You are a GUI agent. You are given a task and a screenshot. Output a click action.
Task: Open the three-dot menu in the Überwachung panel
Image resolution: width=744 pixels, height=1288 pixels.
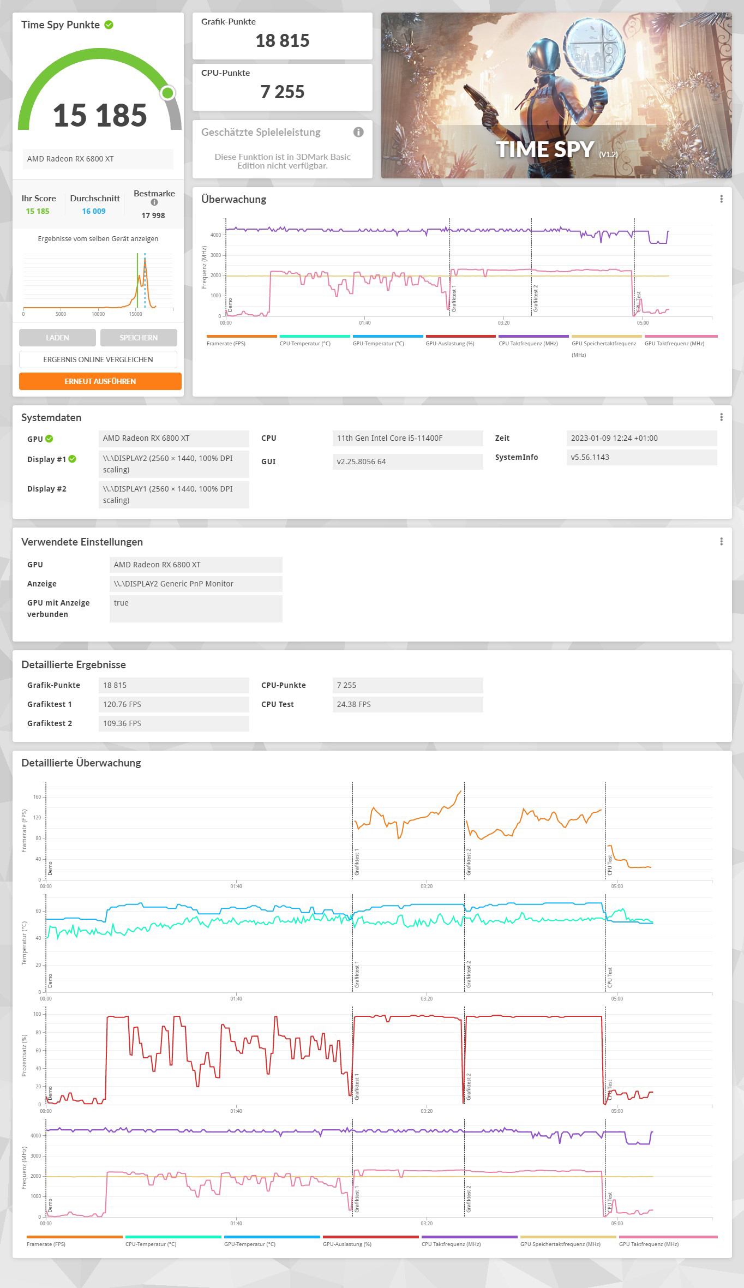[x=721, y=199]
